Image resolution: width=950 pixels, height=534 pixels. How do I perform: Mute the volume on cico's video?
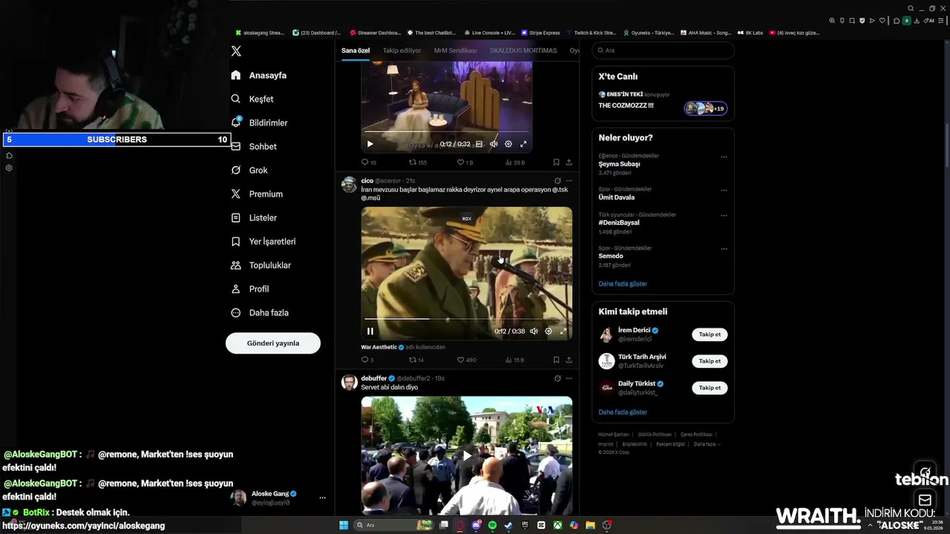coord(534,331)
